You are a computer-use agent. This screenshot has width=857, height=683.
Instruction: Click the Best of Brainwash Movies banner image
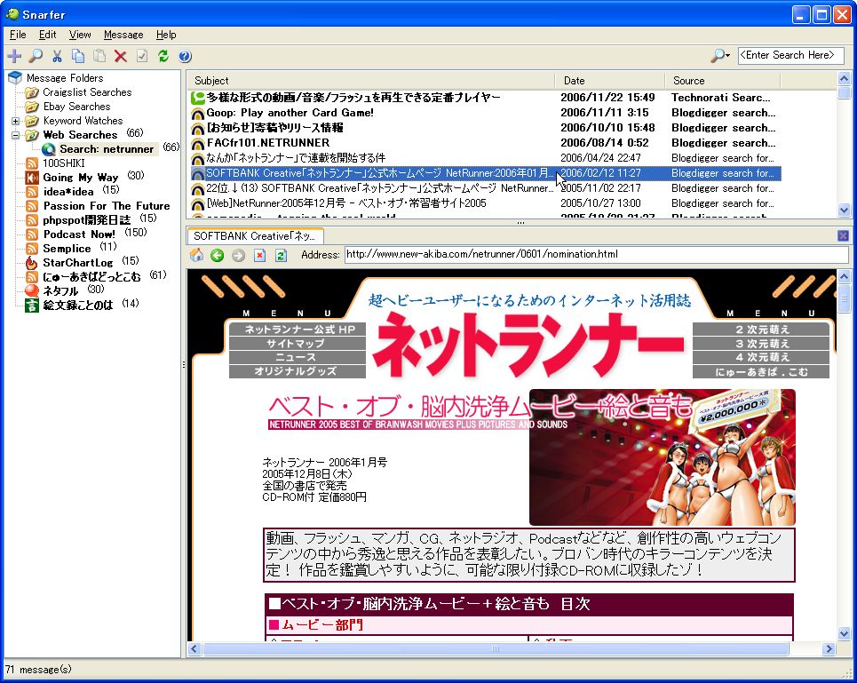click(x=663, y=457)
